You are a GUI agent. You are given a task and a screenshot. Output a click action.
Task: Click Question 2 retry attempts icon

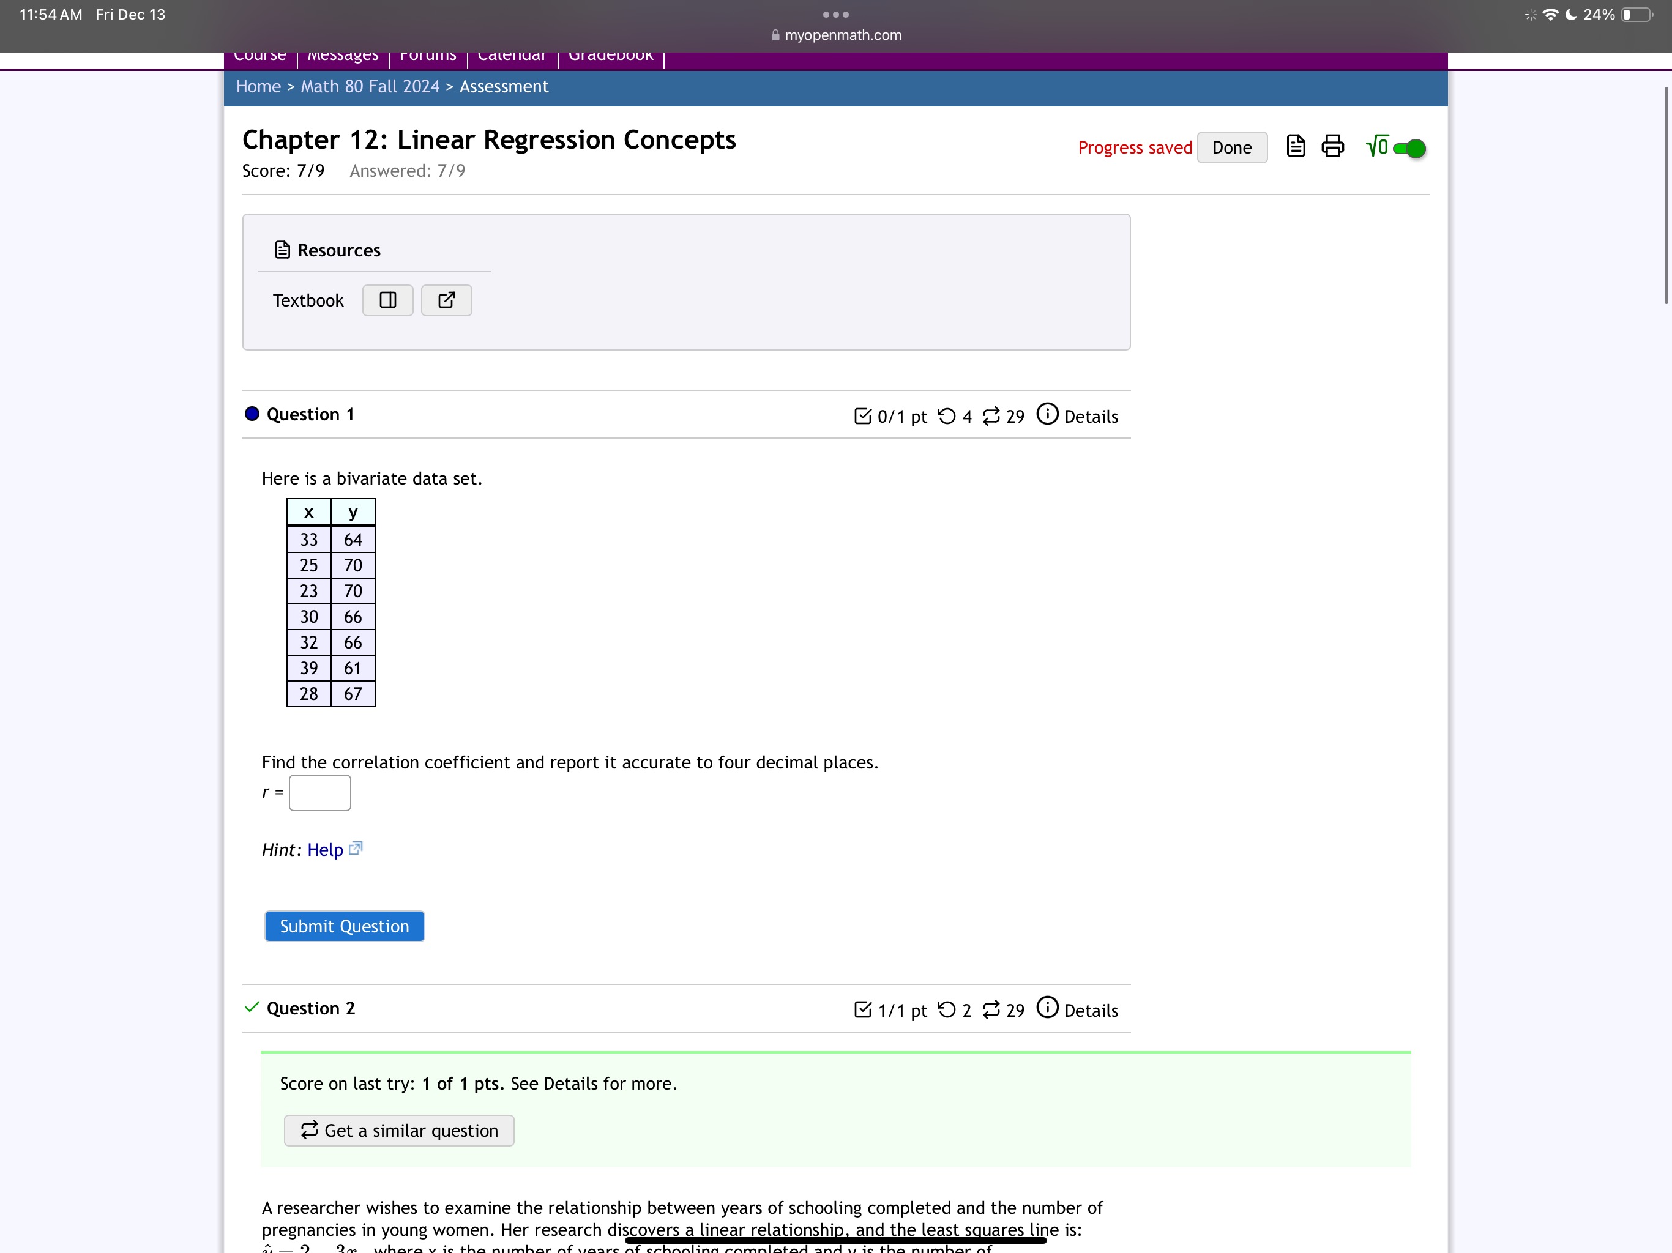(946, 1009)
